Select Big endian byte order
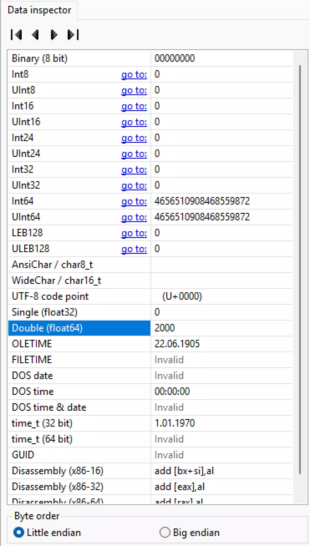The image size is (310, 546). tap(165, 533)
